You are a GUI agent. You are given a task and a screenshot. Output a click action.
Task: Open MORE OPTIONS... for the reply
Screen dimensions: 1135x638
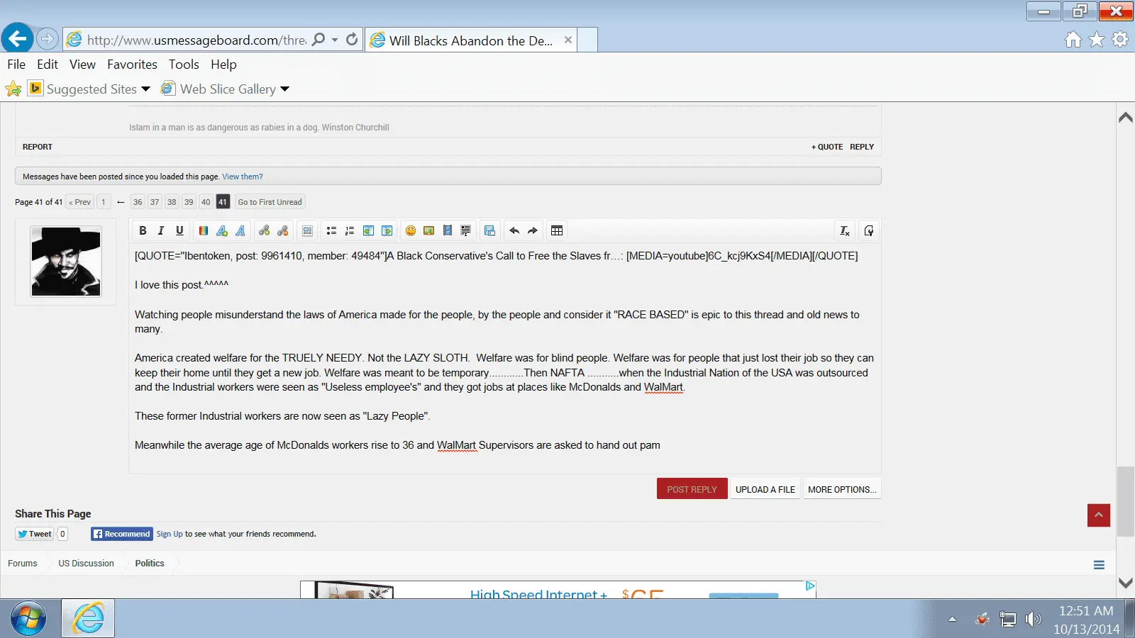point(842,489)
